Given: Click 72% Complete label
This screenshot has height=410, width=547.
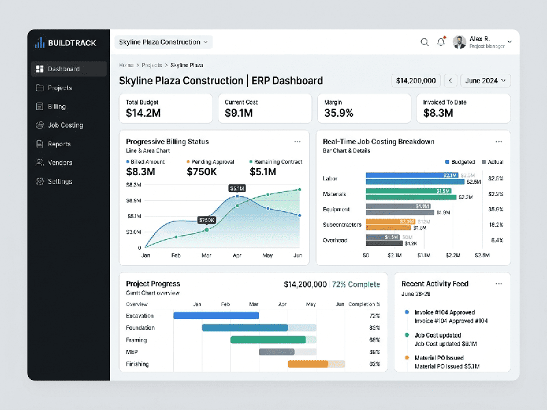Looking at the screenshot, I should (356, 284).
